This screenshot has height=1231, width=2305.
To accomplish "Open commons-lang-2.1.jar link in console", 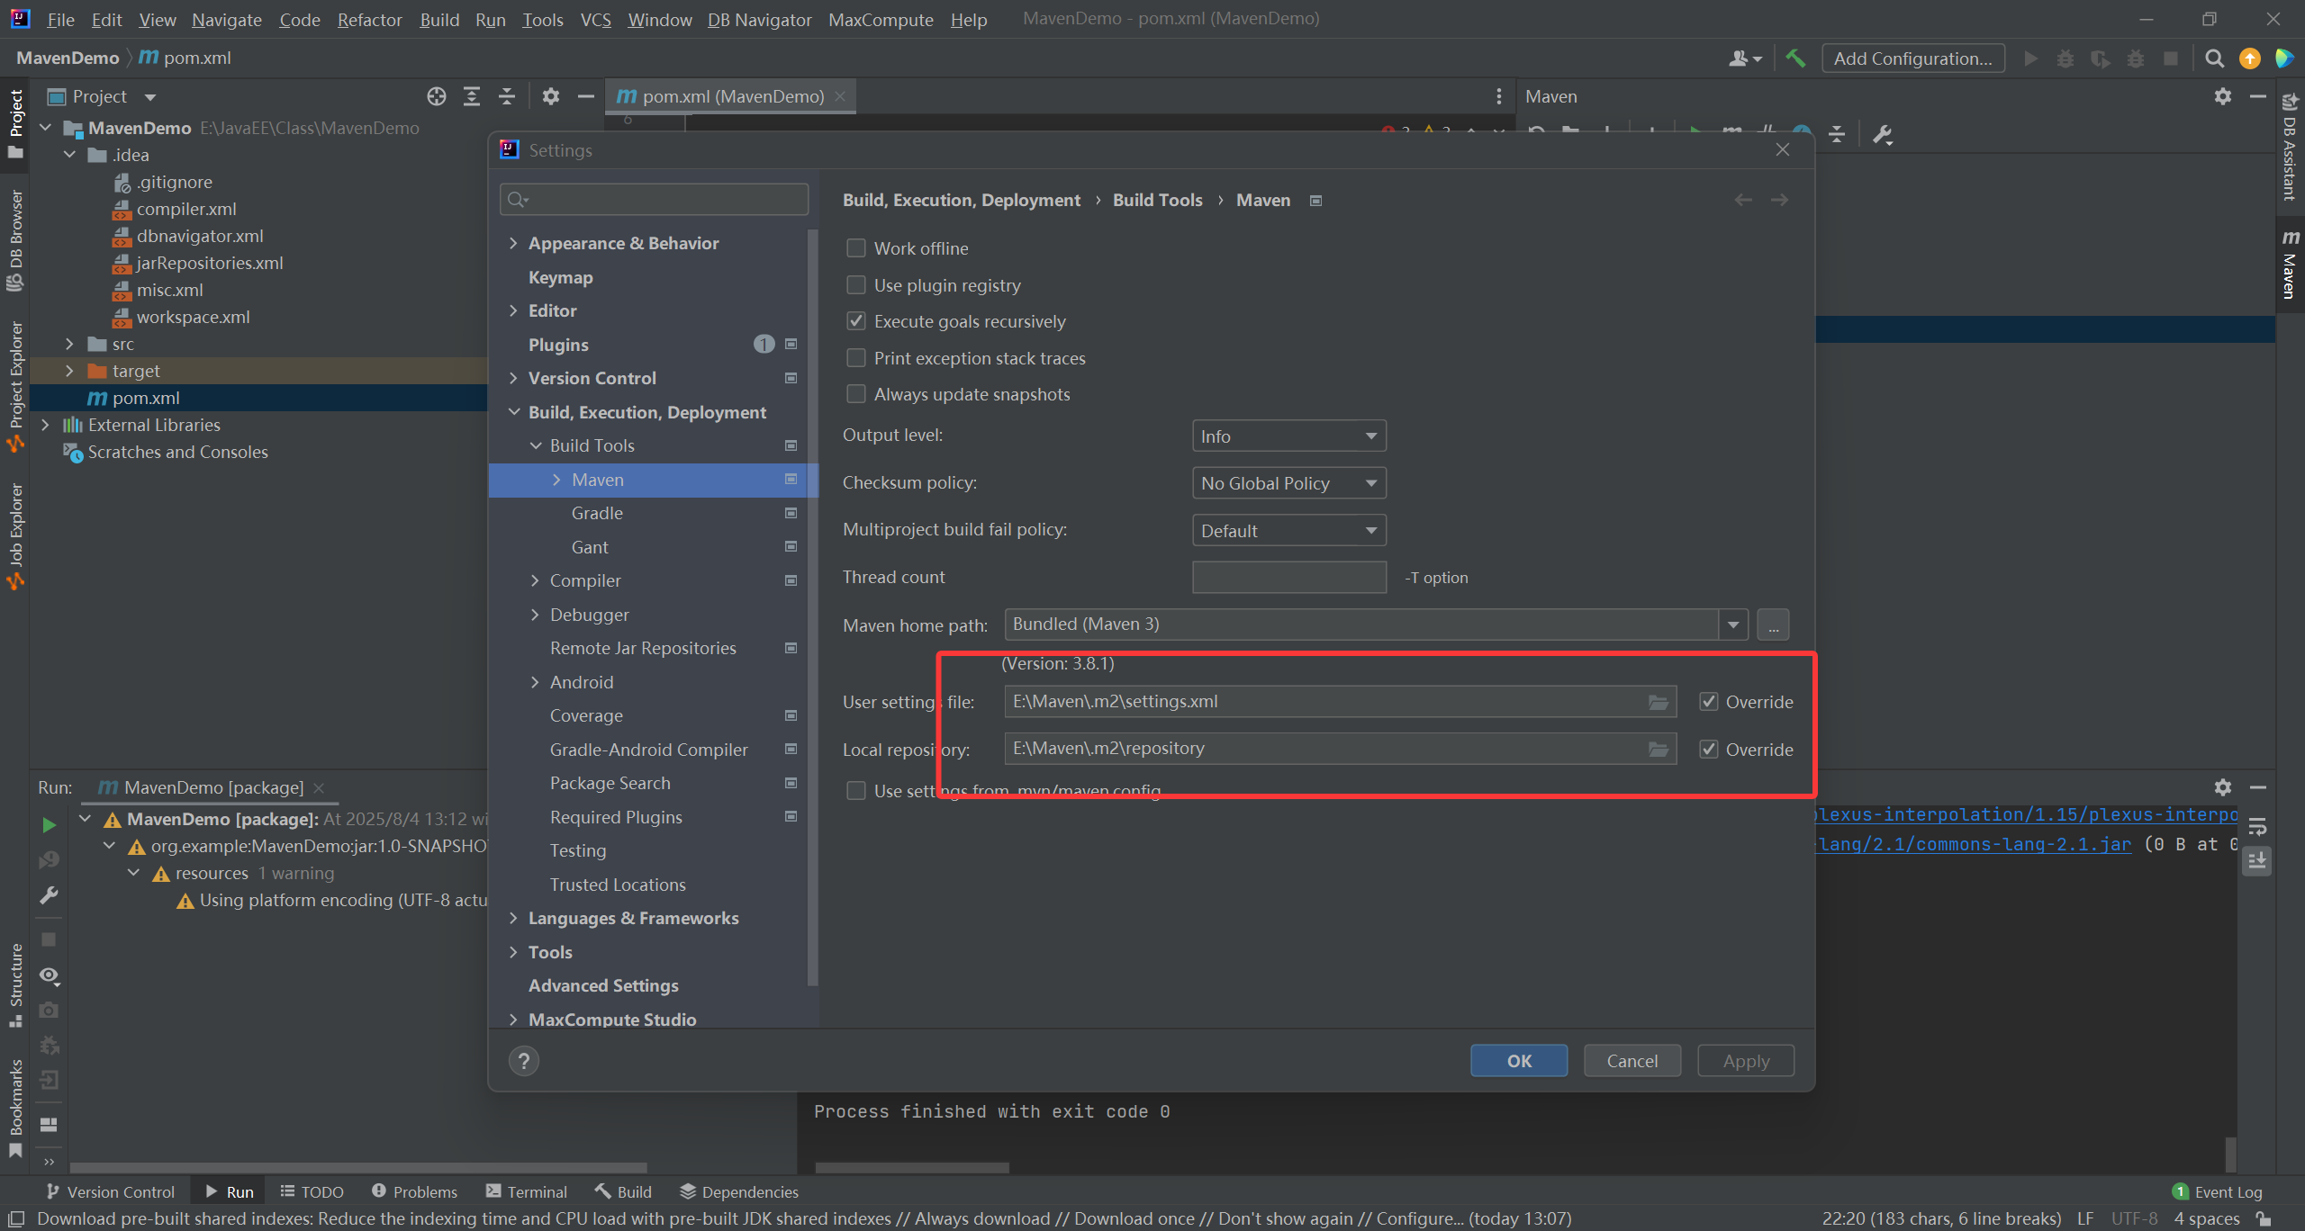I will [x=1974, y=844].
